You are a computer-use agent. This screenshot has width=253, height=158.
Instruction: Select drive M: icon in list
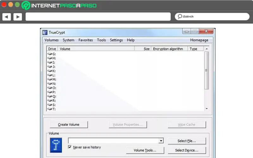click(x=50, y=79)
